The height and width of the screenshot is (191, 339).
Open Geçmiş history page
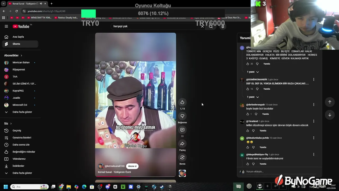point(20,131)
